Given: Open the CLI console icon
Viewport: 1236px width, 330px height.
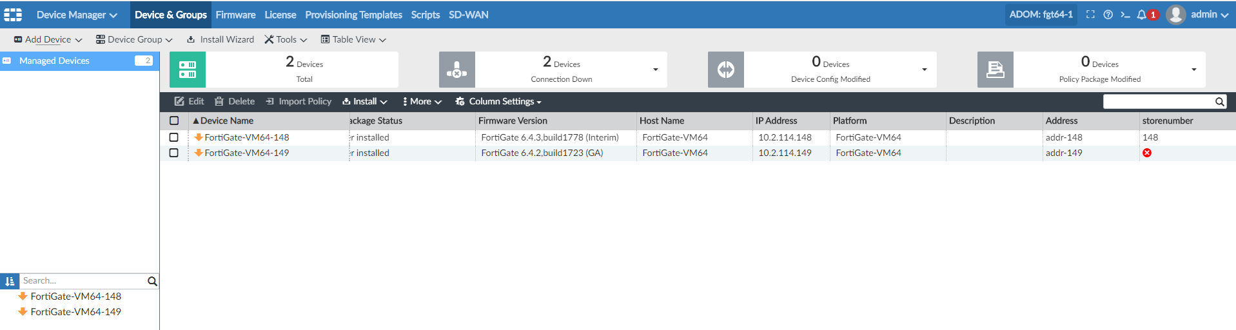Looking at the screenshot, I should pos(1125,14).
